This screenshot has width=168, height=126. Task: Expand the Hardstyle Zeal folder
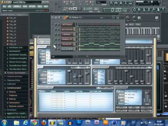[16, 48]
